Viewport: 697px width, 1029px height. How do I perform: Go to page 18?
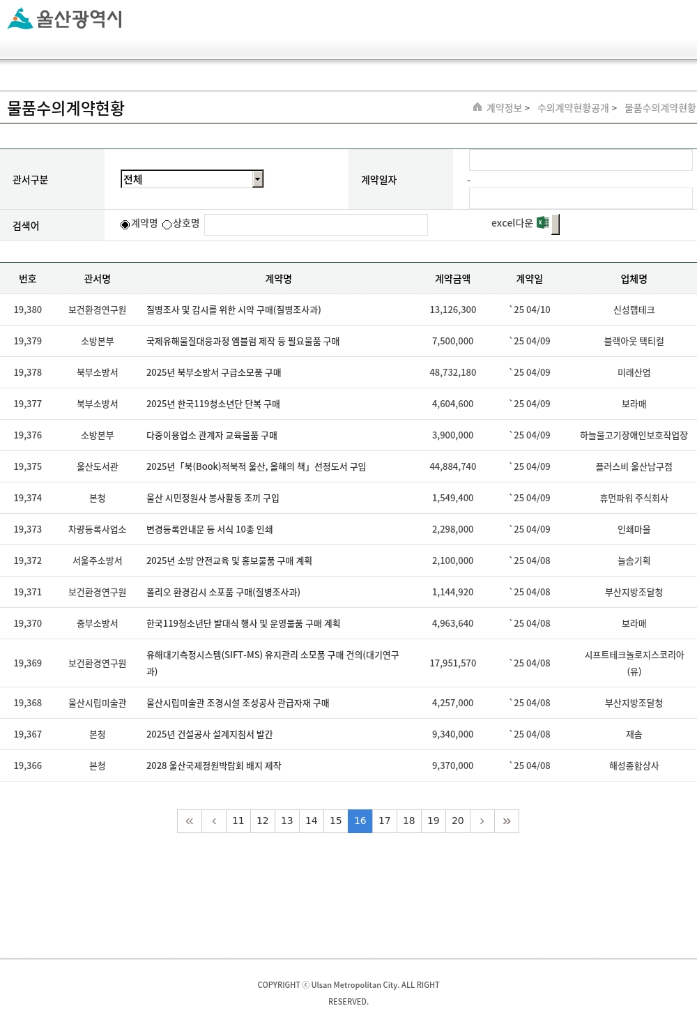(409, 821)
